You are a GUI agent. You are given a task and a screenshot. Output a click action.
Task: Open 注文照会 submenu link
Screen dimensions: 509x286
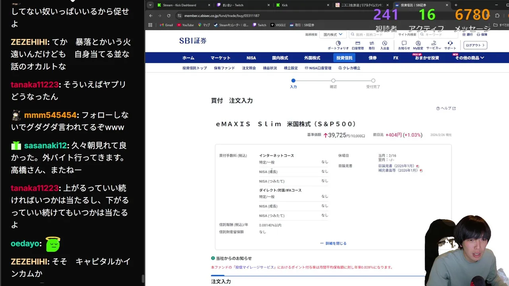pyautogui.click(x=249, y=68)
